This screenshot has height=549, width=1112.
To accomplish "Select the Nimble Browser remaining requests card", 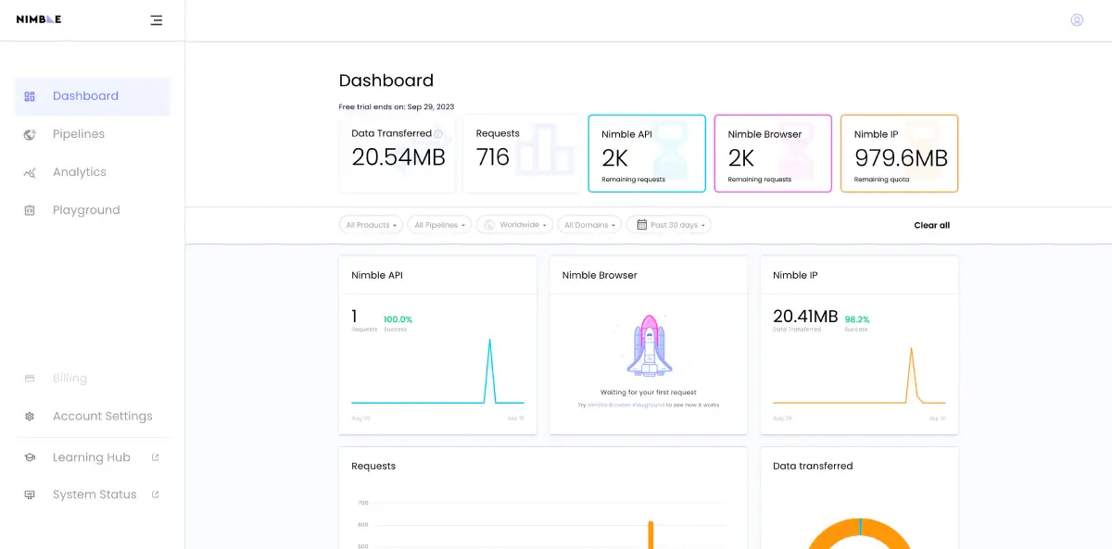I will click(x=773, y=154).
